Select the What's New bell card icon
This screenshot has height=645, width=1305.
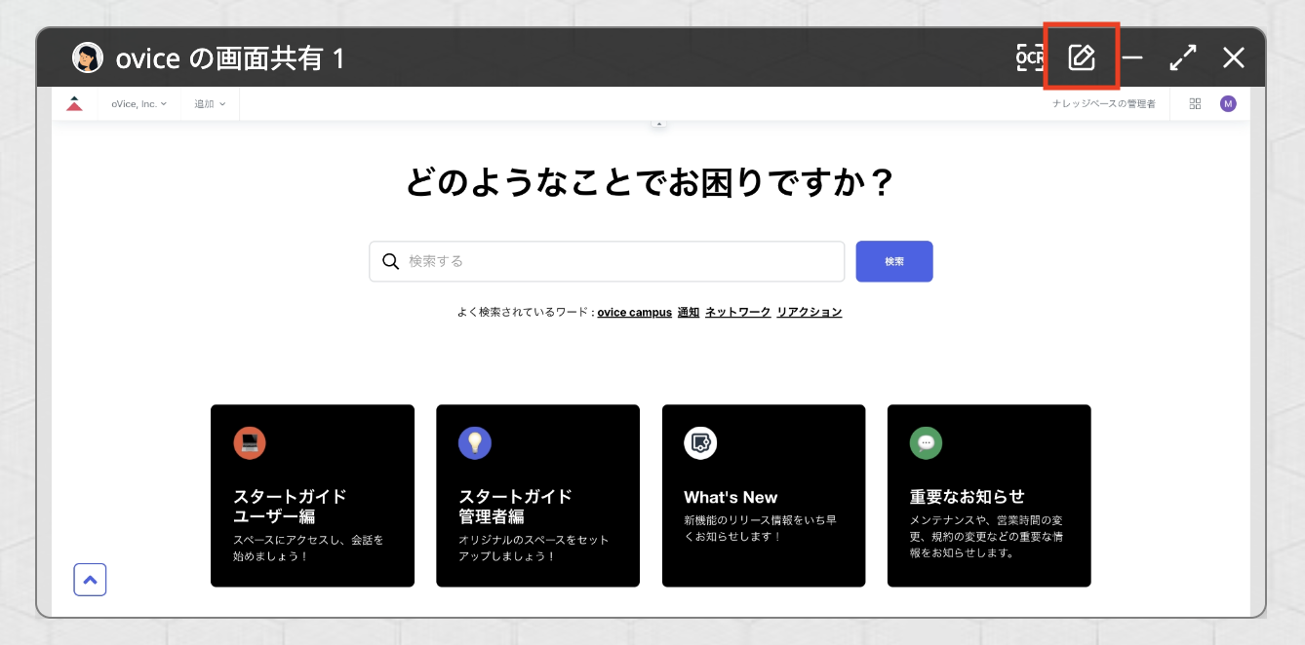[x=700, y=443]
